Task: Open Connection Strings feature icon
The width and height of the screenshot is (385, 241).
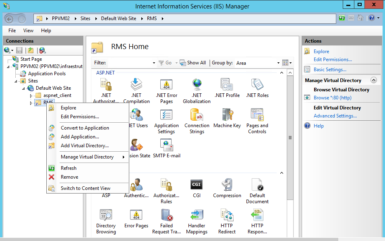Action: (x=197, y=115)
